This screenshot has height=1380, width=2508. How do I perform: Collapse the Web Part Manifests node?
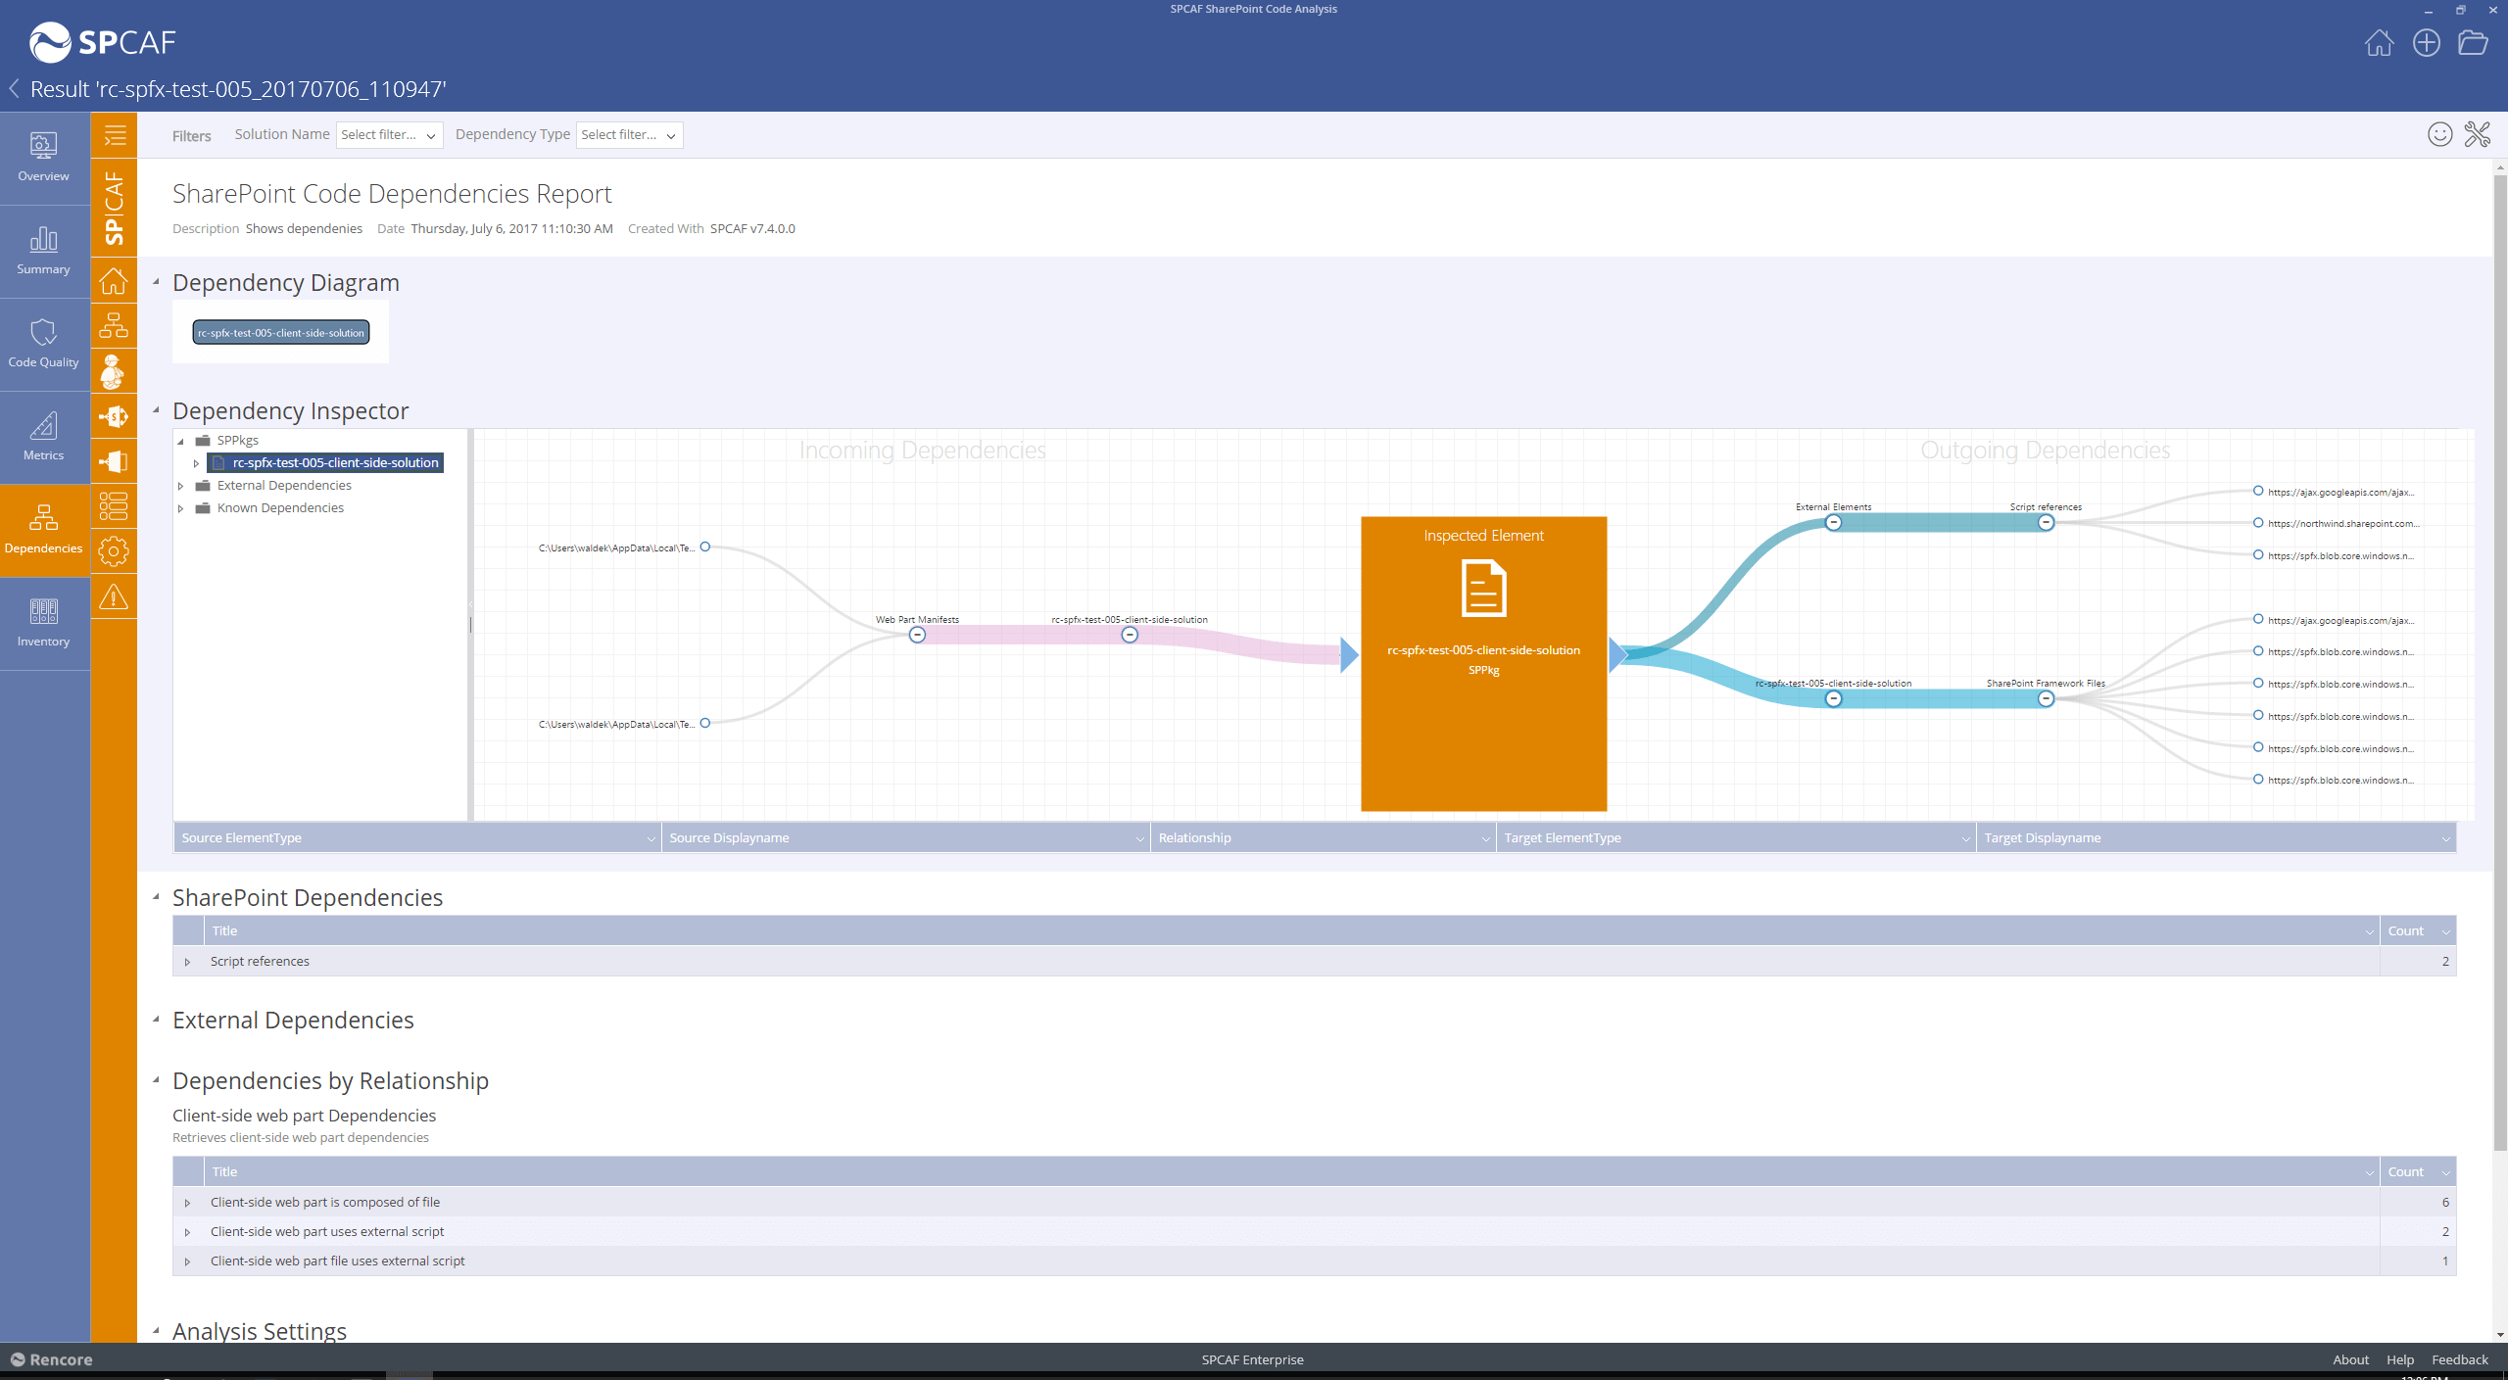click(x=917, y=635)
